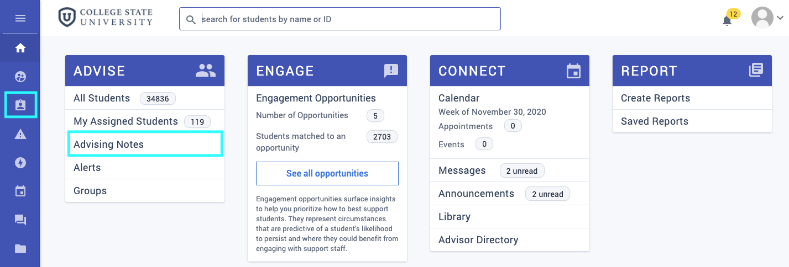Open alerts via sidebar warning triangle icon
789x267 pixels.
point(20,134)
